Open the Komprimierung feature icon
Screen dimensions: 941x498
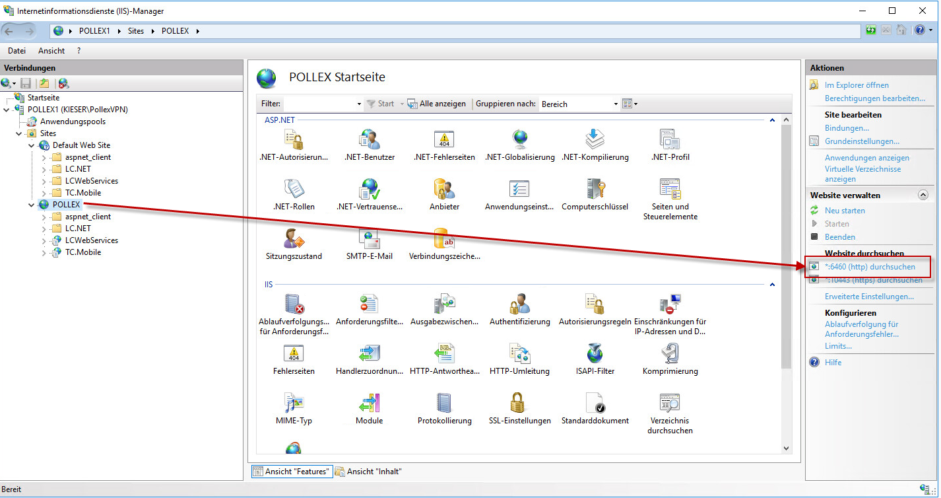click(670, 353)
